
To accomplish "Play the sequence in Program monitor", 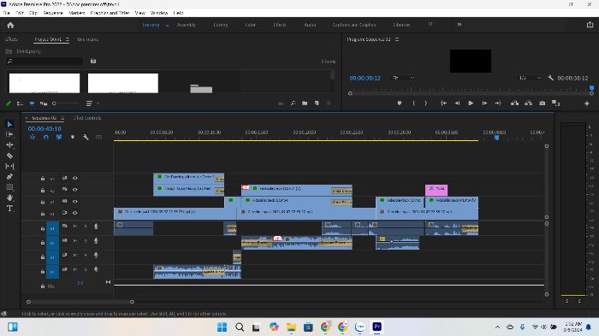I will [x=471, y=103].
